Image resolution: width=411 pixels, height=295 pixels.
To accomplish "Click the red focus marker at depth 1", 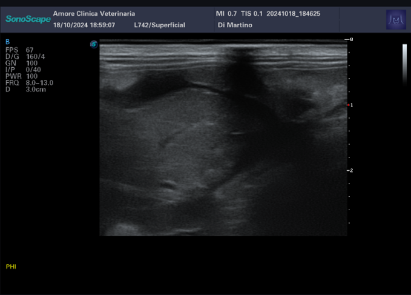I will click(349, 105).
